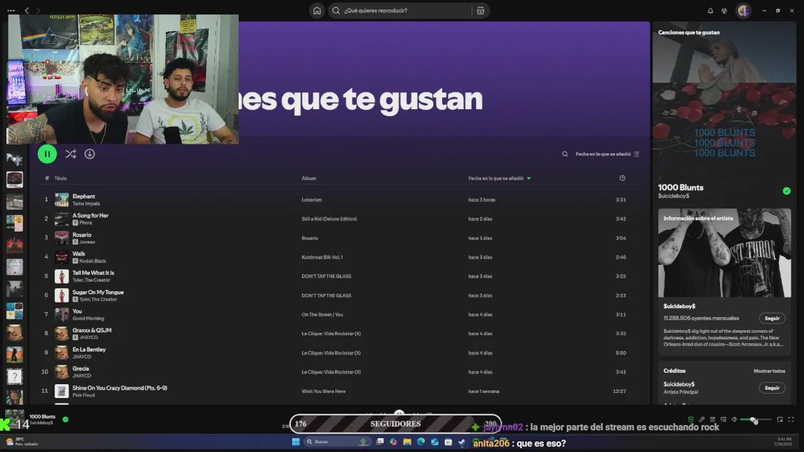Viewport: 804px width, 452px height.
Task: Open artist Tame Impala link
Action: (86, 203)
